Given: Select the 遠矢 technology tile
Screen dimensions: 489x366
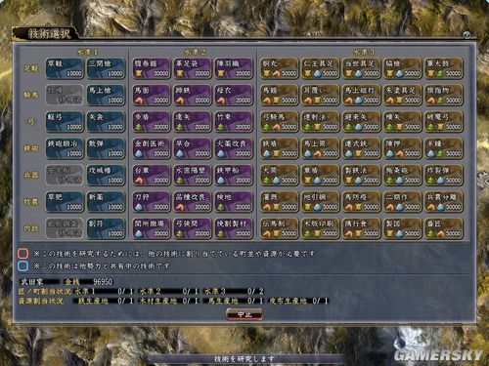Looking at the screenshot, I should pos(193,122).
